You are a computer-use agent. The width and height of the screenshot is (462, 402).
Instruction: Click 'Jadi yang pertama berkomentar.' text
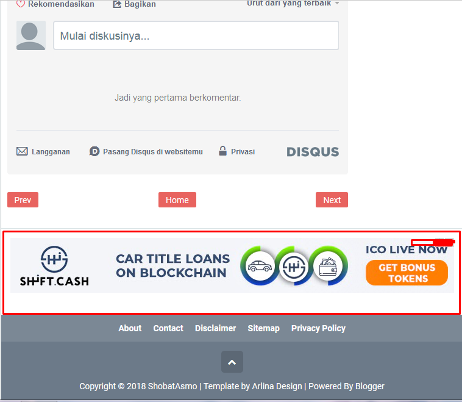pyautogui.click(x=178, y=98)
